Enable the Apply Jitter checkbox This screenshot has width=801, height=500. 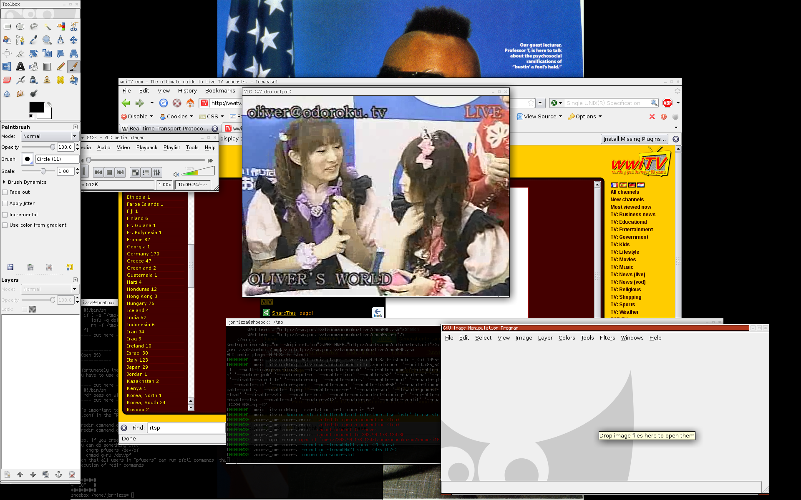coord(5,204)
